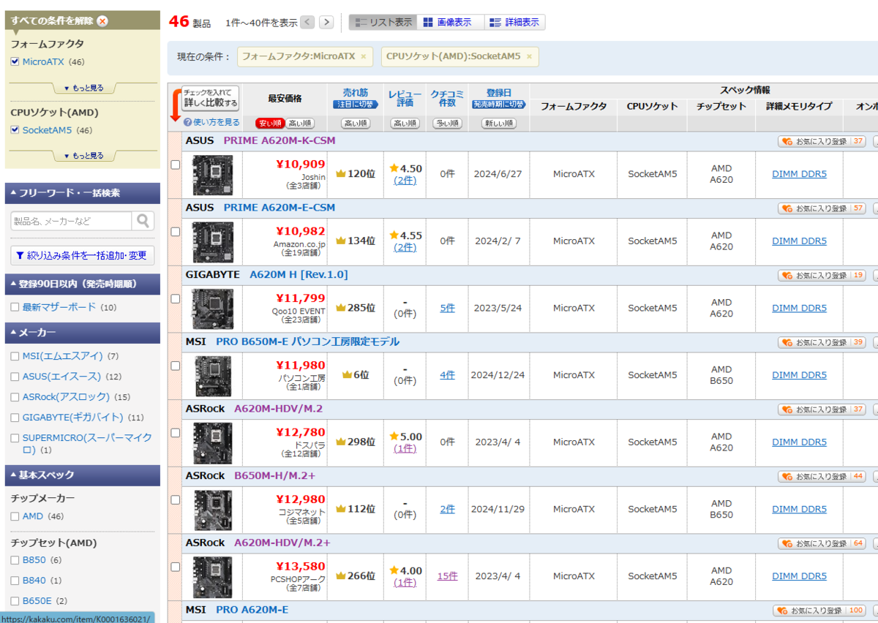Add ASRock A620M-HDV/M.2 to favorites (37)
The width and height of the screenshot is (878, 623).
[822, 409]
